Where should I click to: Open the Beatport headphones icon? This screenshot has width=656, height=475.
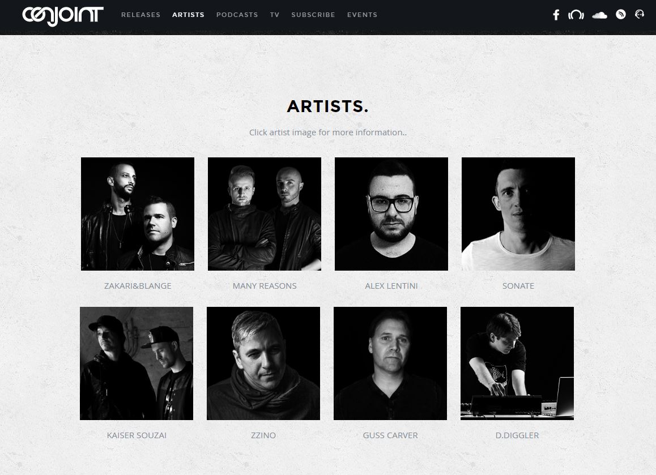(576, 15)
